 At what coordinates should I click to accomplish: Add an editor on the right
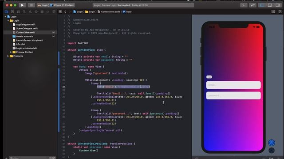[280, 12]
